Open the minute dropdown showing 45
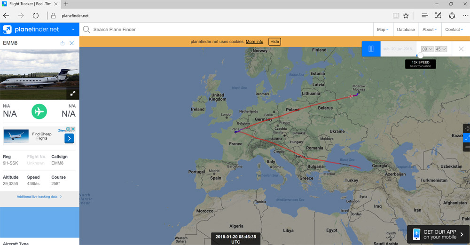 pos(441,49)
